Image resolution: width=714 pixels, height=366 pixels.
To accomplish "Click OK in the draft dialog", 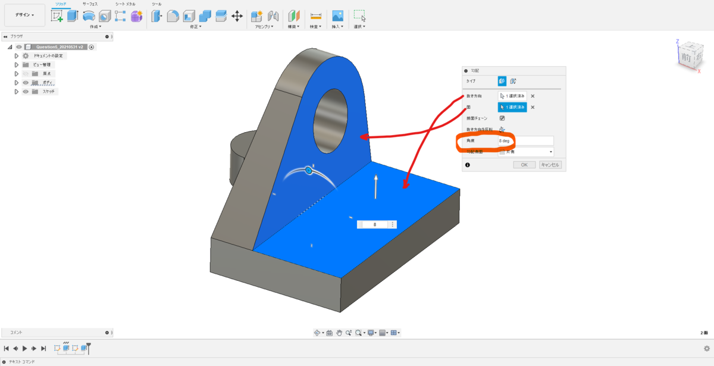I will pos(524,165).
